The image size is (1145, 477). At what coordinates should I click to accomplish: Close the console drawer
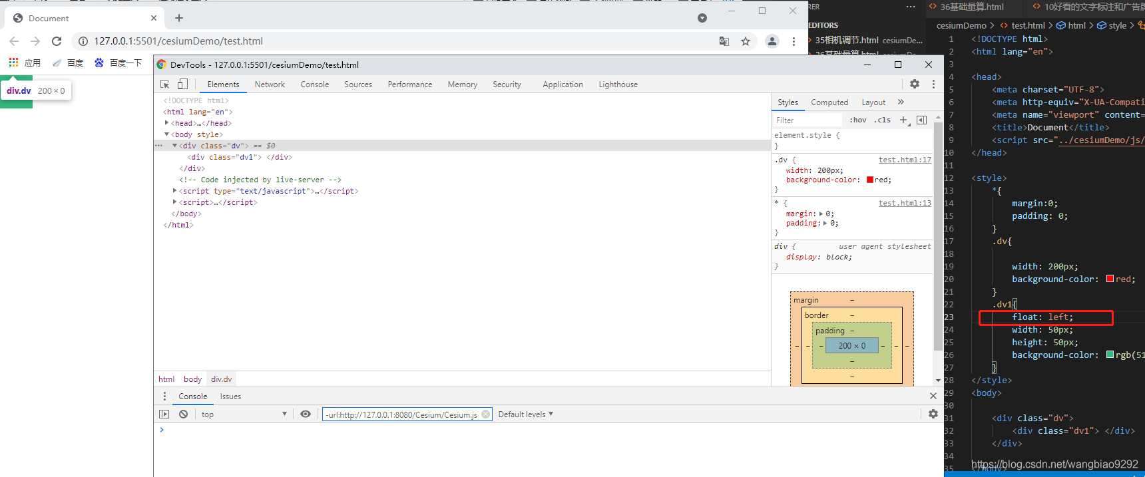tap(933, 396)
